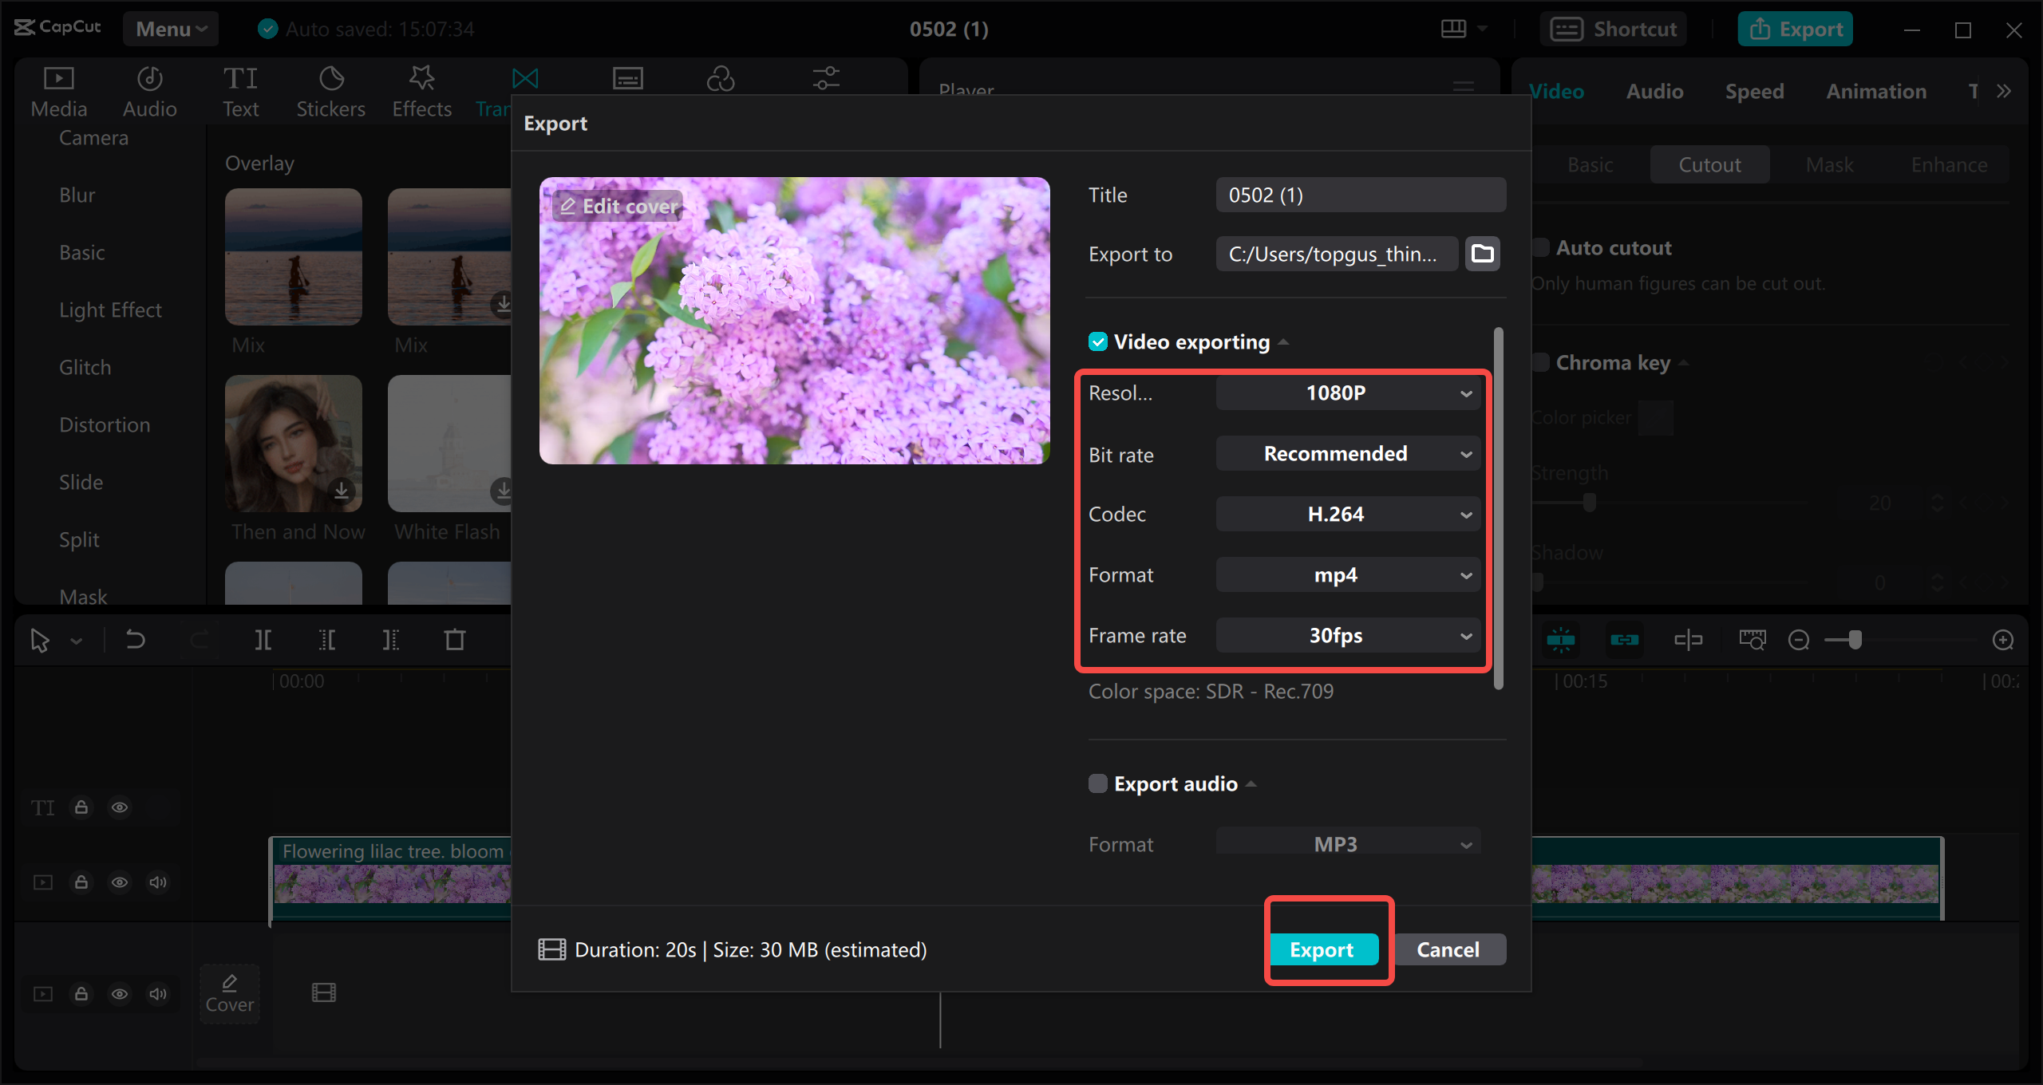
Task: Click Edit cover on the preview
Action: click(618, 206)
